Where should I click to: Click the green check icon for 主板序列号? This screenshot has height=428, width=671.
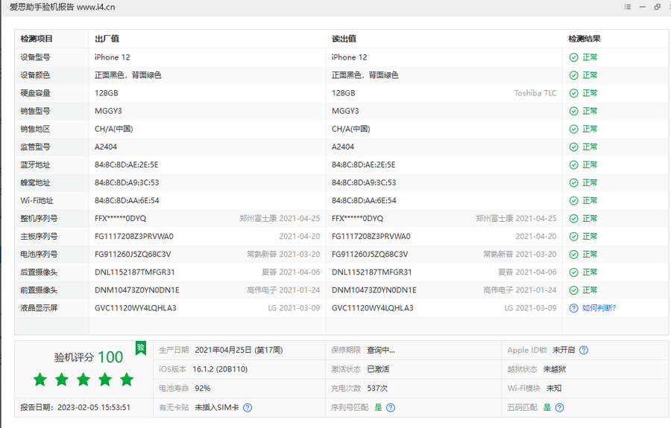point(573,237)
